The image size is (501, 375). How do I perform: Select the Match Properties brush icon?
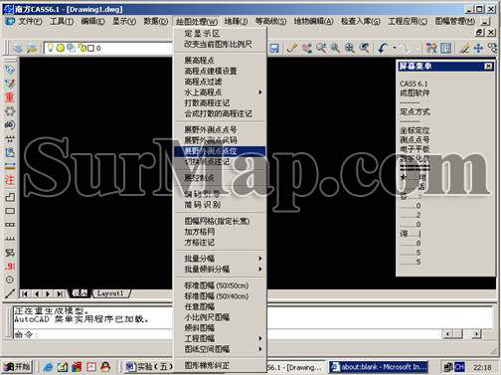click(292, 49)
